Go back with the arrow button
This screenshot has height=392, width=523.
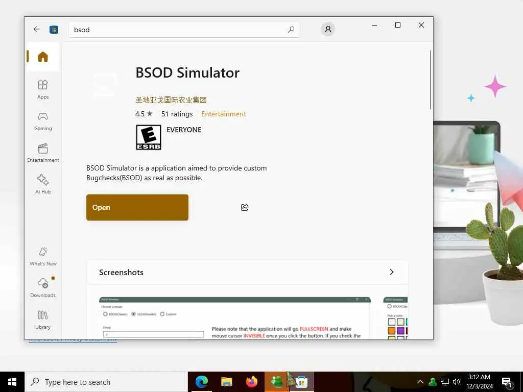[x=37, y=29]
